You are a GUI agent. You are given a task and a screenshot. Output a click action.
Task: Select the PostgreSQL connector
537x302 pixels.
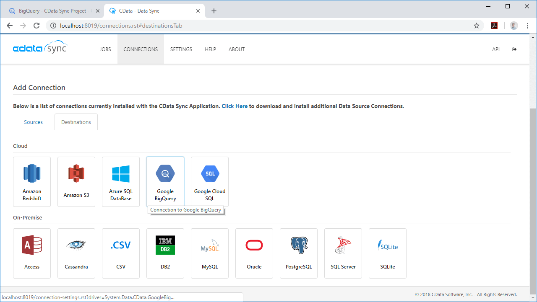[x=299, y=253]
